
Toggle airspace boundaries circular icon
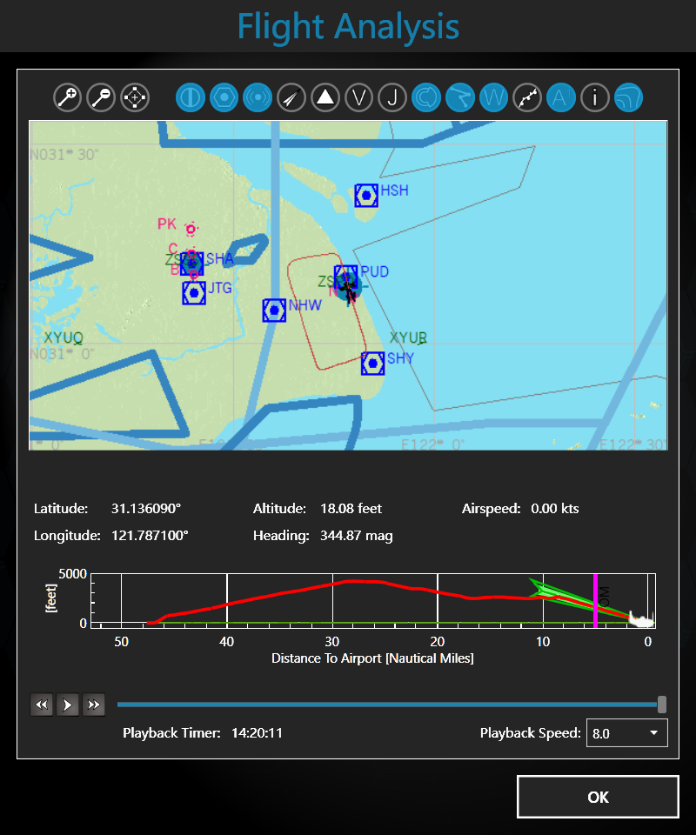pyautogui.click(x=426, y=98)
